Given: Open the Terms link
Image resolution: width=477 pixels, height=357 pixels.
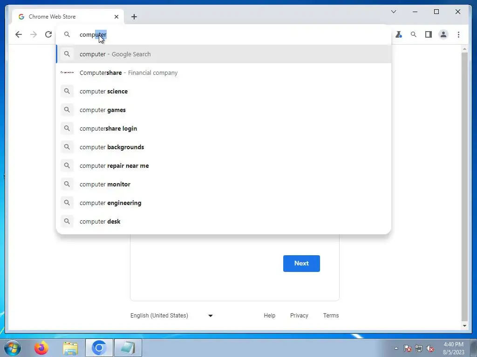Looking at the screenshot, I should 331,316.
